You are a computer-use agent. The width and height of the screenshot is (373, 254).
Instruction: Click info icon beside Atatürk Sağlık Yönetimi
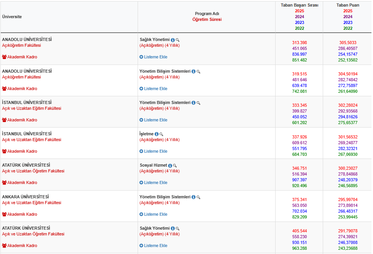173,228
